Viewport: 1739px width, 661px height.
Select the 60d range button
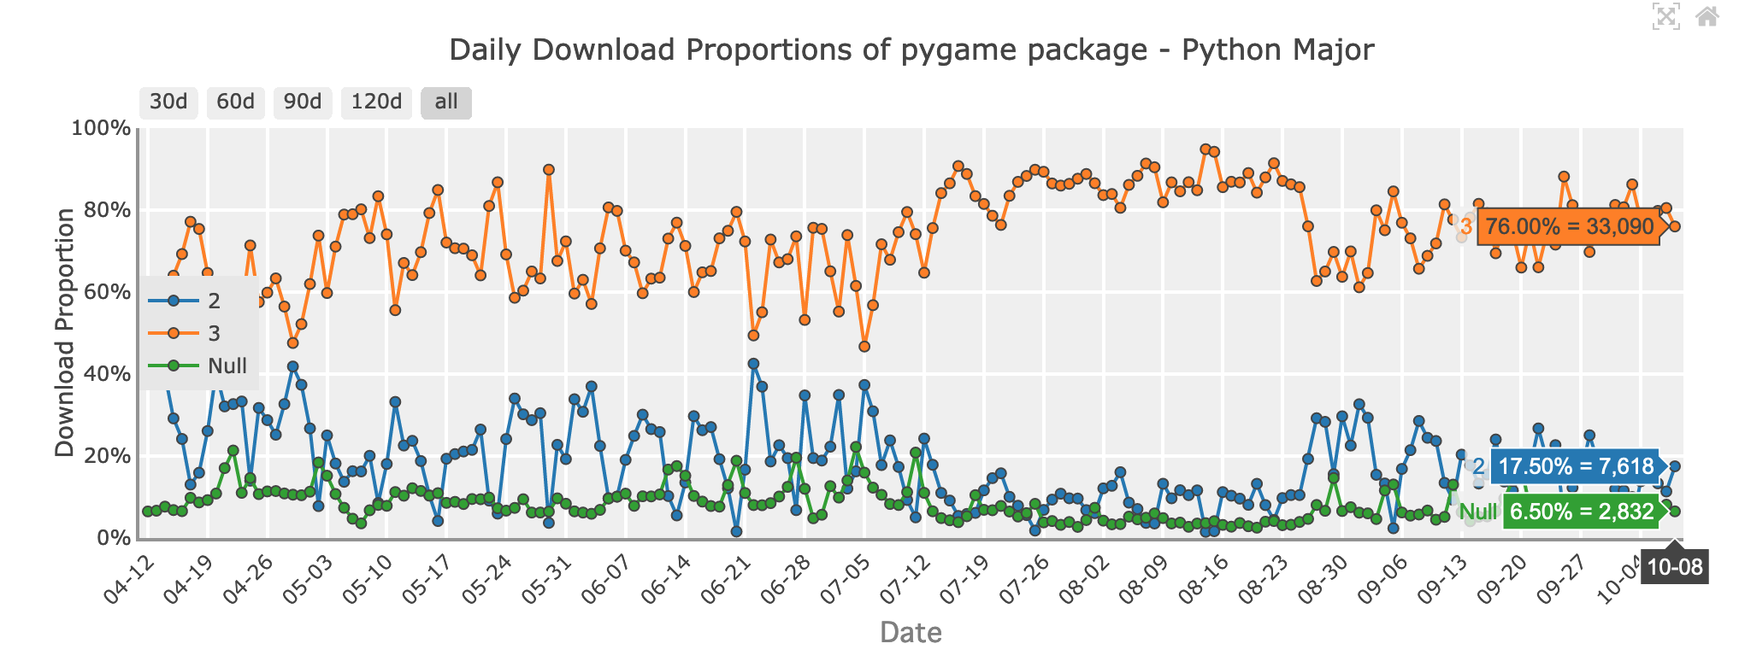pos(235,102)
